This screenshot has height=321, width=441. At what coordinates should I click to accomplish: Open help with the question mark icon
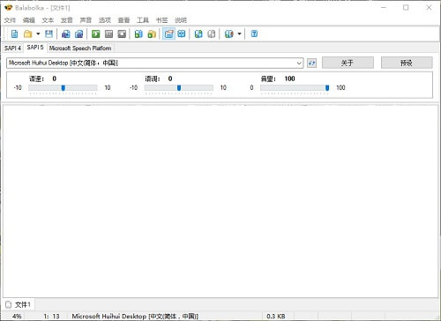click(x=254, y=34)
